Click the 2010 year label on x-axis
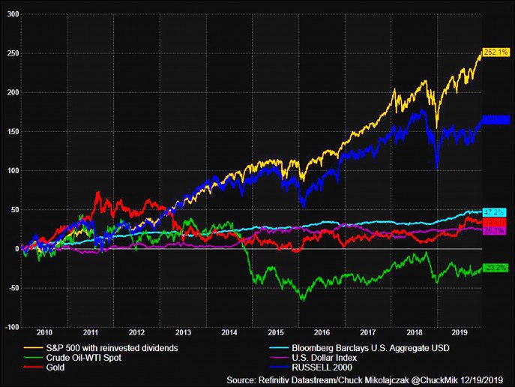The height and width of the screenshot is (387, 515). (44, 331)
